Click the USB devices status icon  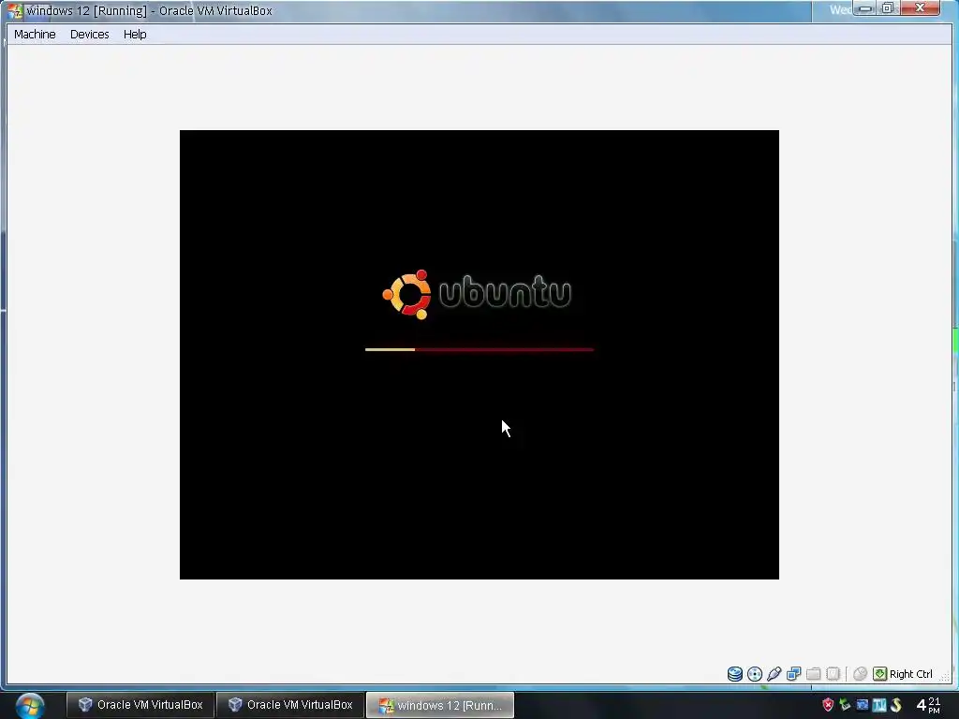click(x=775, y=674)
